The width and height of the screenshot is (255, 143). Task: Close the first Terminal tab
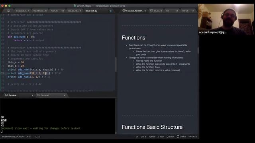tap(32, 95)
